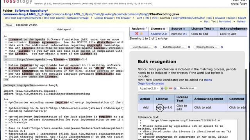Open the File Browser menu item
Viewport: 250px width, 140px height.
[123, 18]
